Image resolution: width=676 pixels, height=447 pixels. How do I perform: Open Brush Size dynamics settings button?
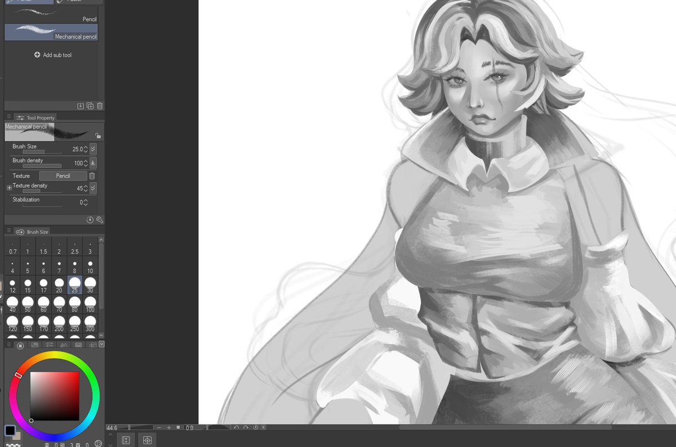click(93, 149)
